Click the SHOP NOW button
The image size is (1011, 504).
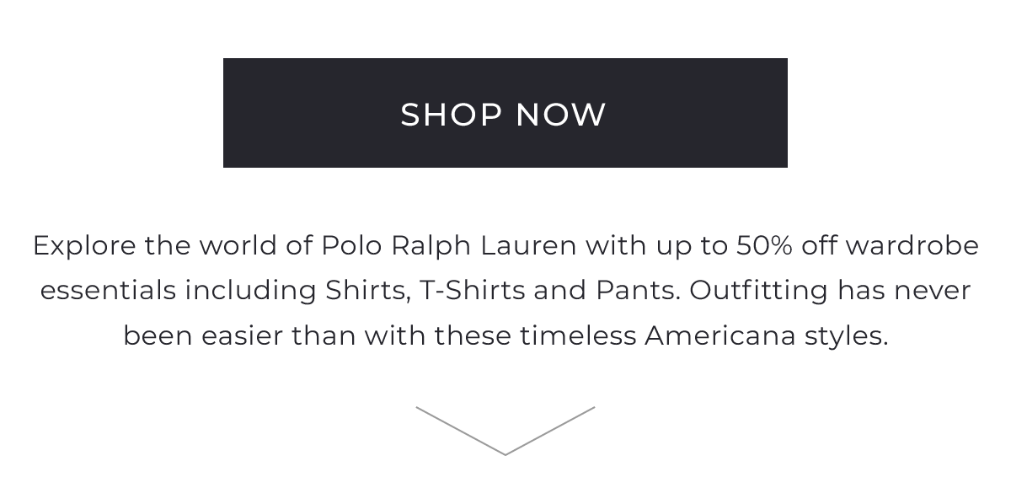tap(505, 113)
